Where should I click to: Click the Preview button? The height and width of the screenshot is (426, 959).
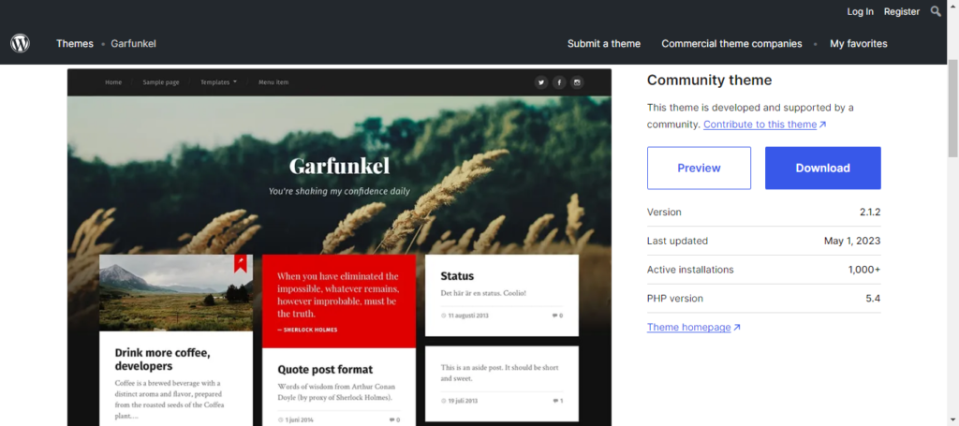tap(699, 169)
